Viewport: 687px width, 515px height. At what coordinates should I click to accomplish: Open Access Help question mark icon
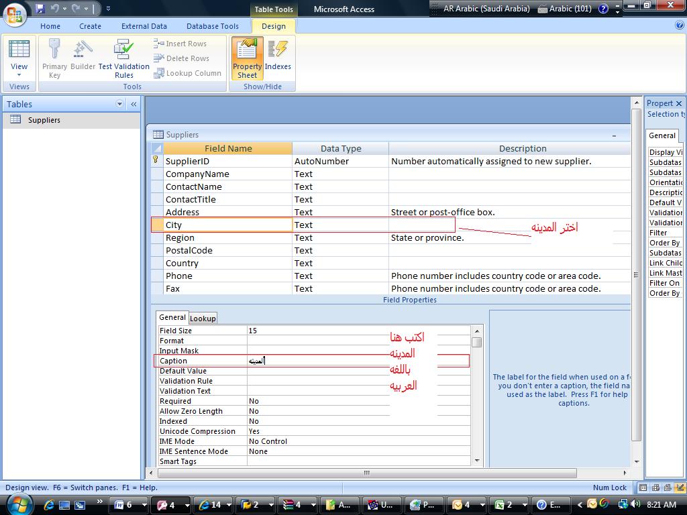tap(680, 25)
